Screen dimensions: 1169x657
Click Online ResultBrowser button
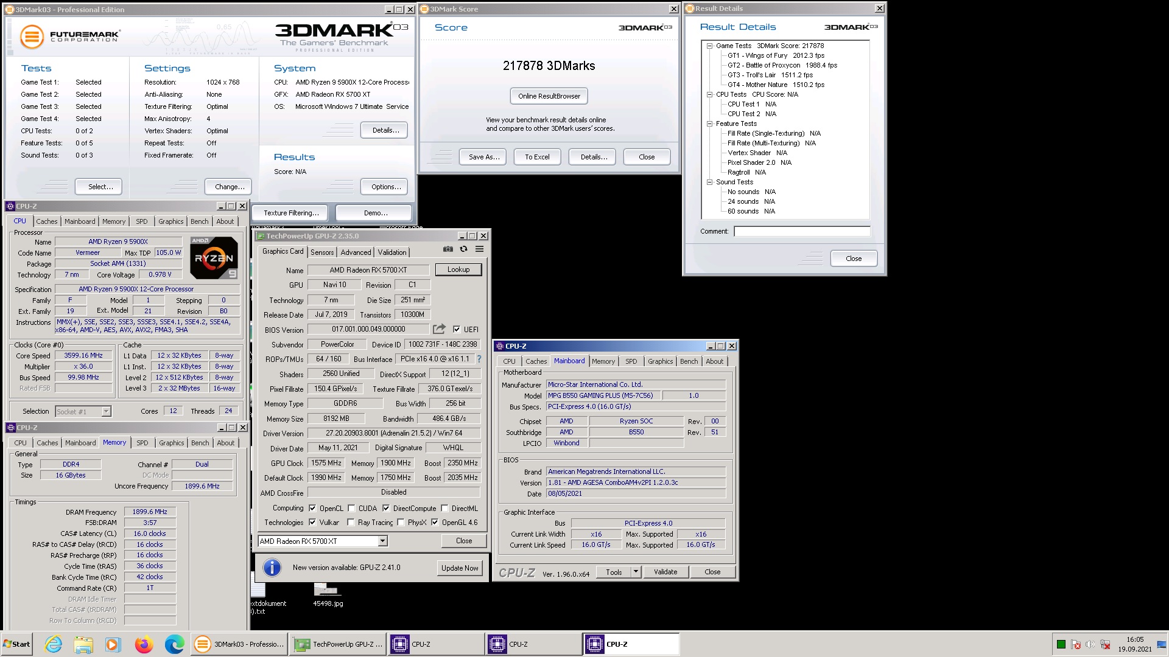point(549,96)
